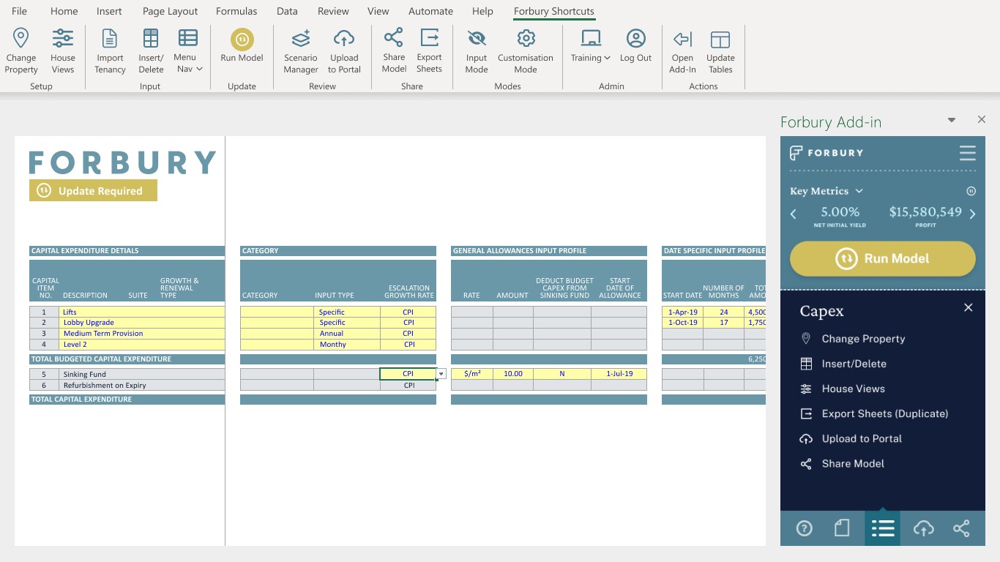Switch to the Home tab
The image size is (1000, 562).
click(x=64, y=11)
